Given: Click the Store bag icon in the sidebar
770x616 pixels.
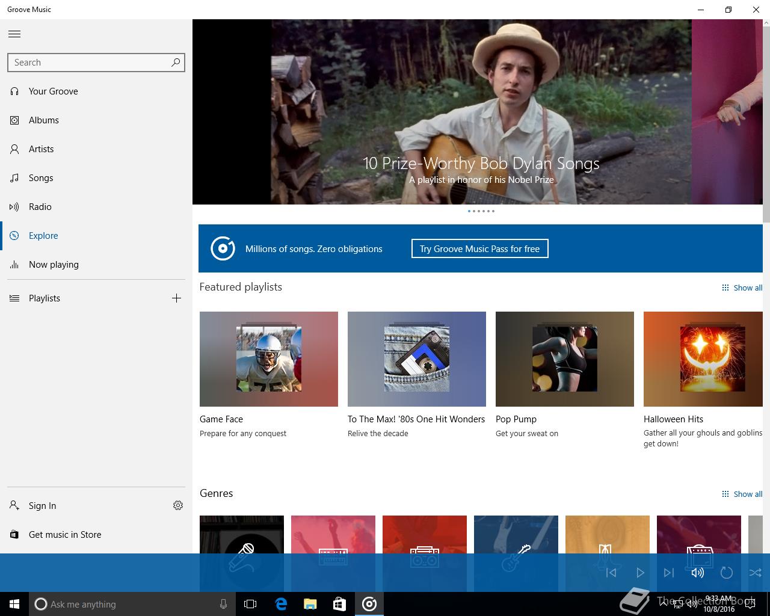Looking at the screenshot, I should click(x=14, y=535).
